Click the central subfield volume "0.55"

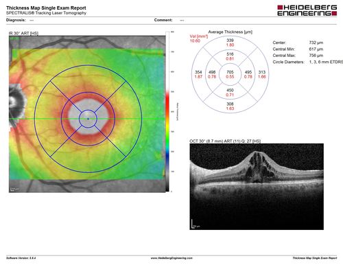230,77
